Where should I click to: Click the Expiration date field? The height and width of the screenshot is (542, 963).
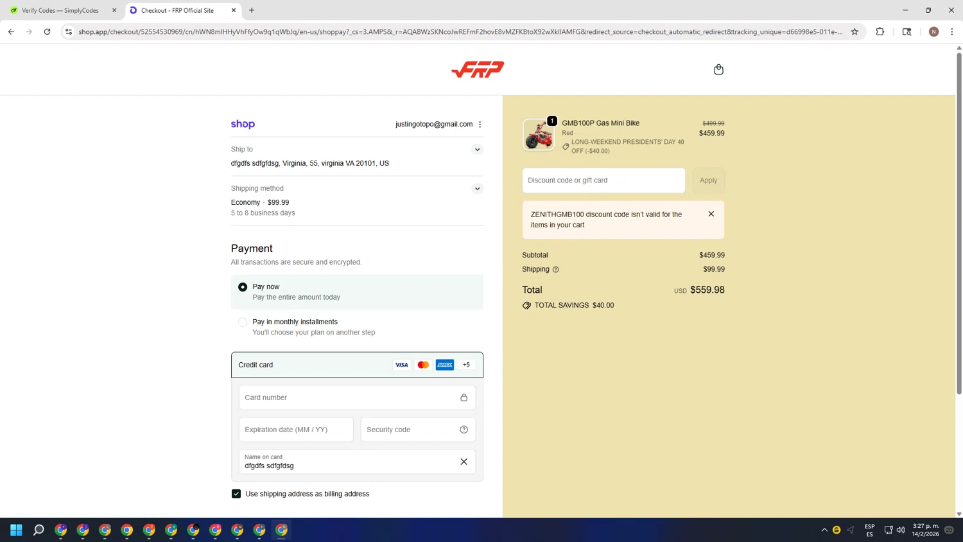[296, 430]
